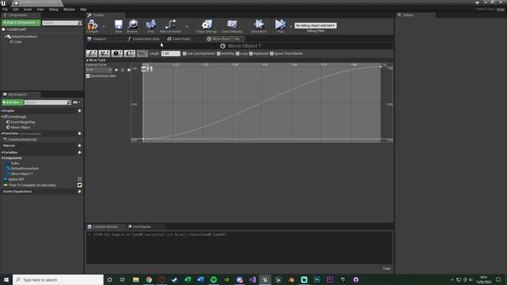Compile the blueprint with the Compile button
The height and width of the screenshot is (285, 507).
click(93, 26)
